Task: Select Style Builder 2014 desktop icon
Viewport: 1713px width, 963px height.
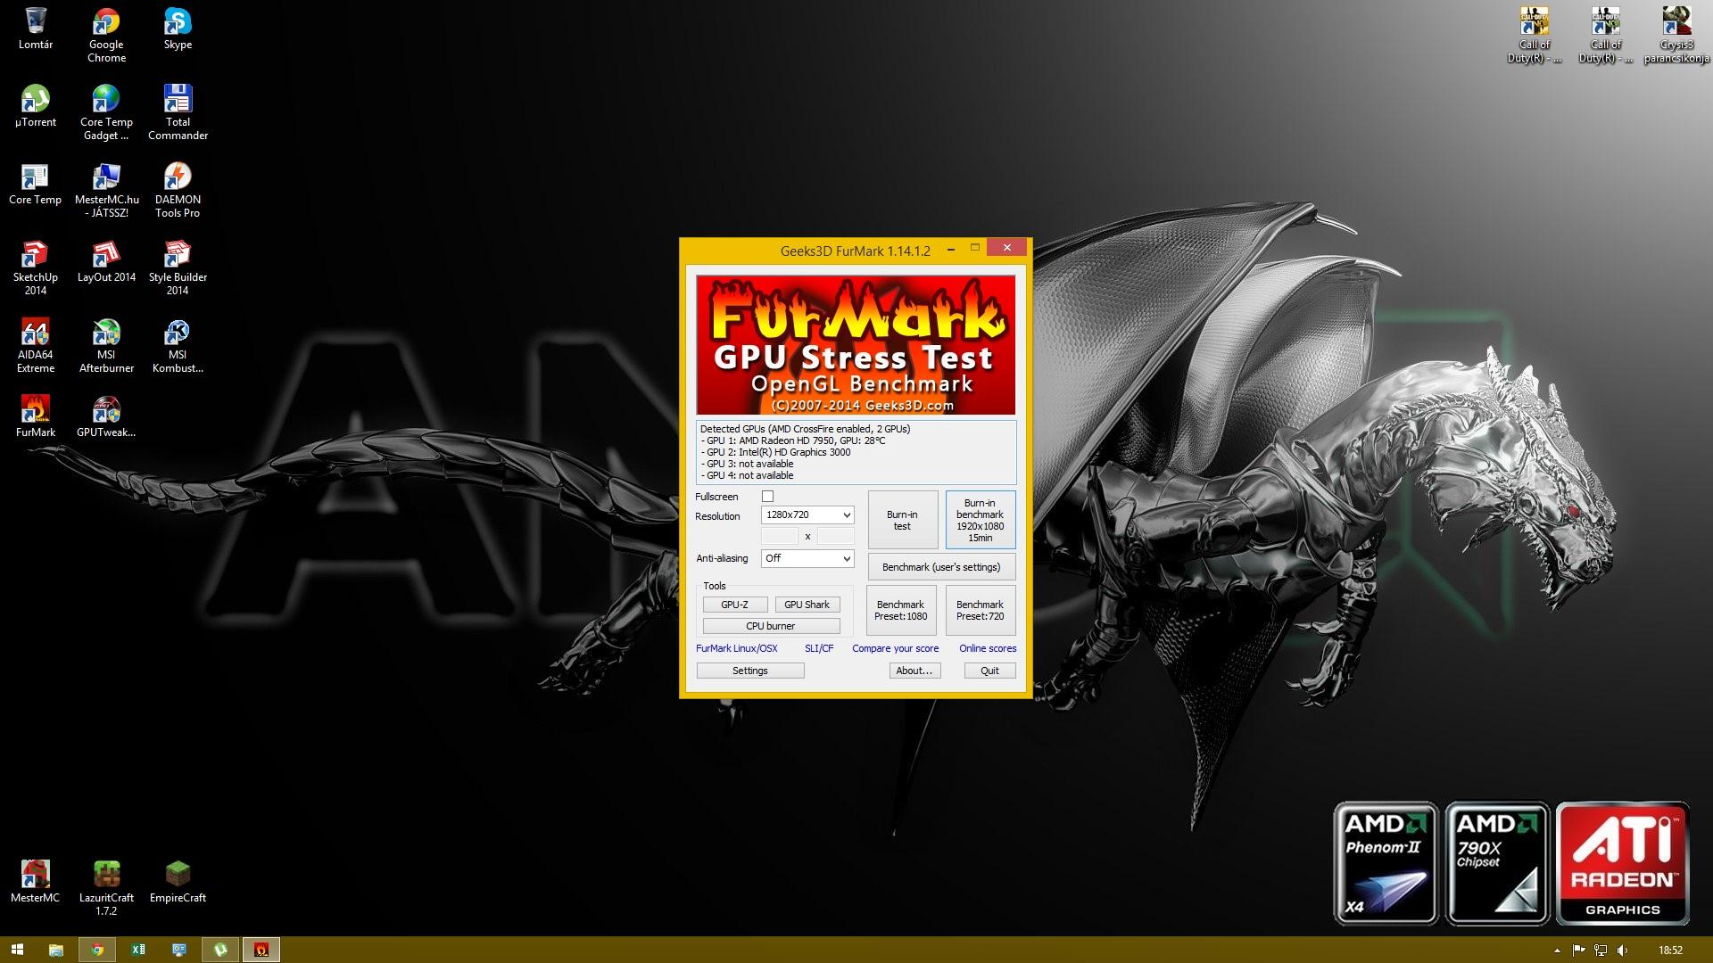Action: (178, 267)
